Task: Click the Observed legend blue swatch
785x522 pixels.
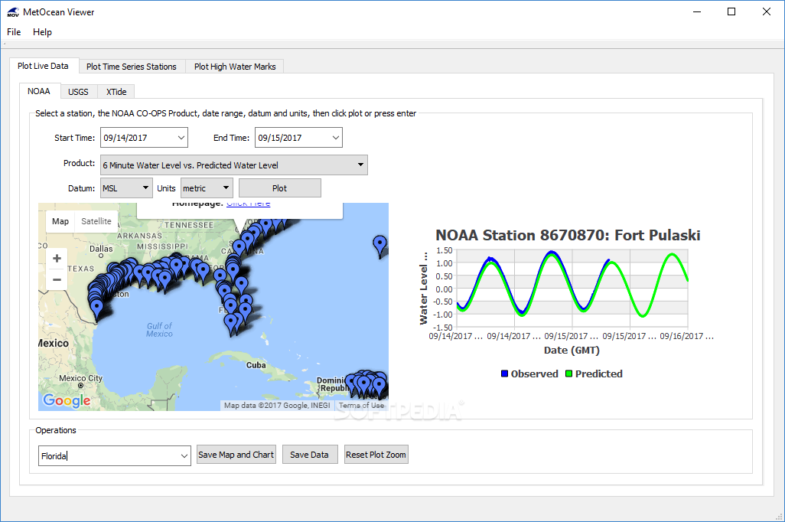Action: pyautogui.click(x=505, y=374)
